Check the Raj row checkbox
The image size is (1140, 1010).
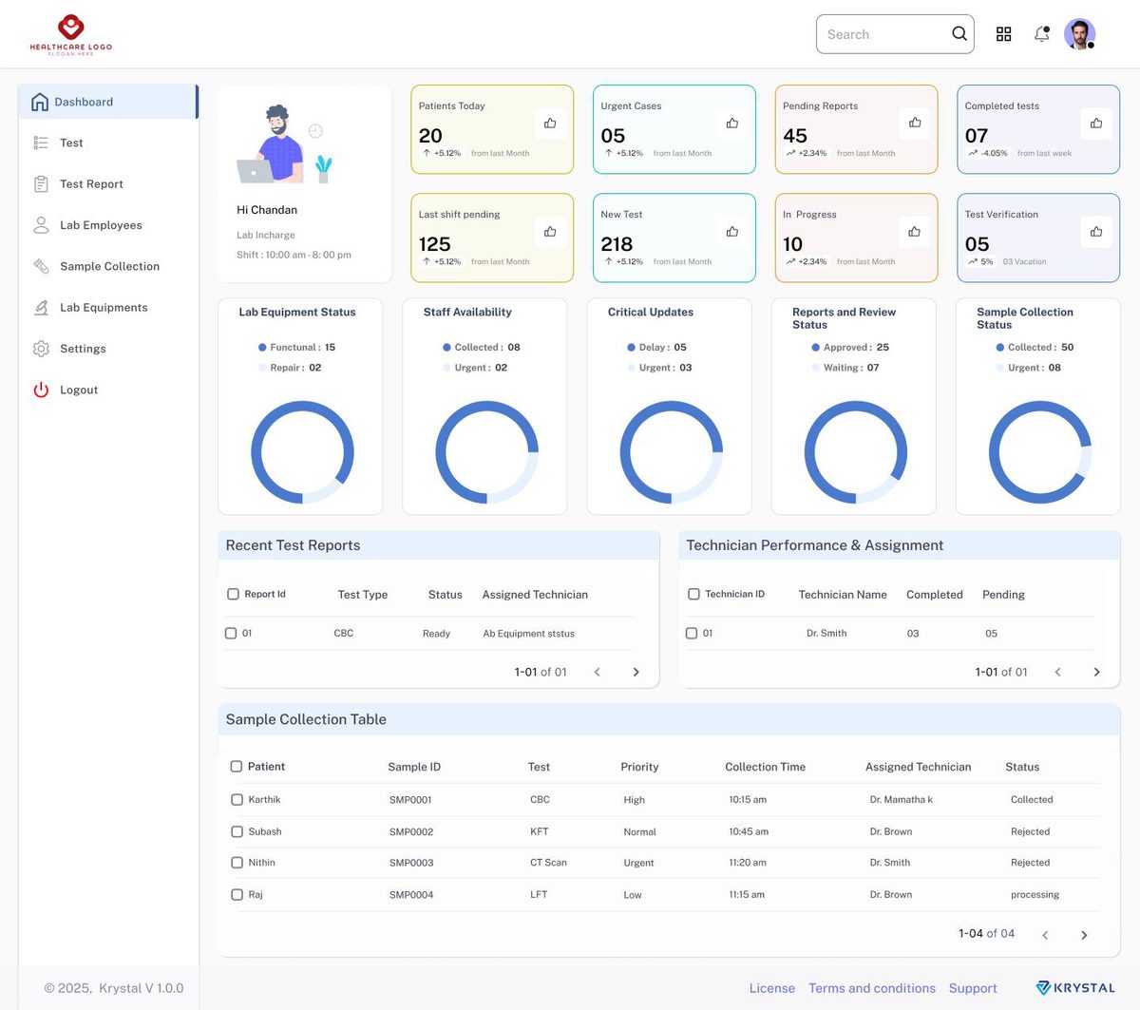click(237, 894)
